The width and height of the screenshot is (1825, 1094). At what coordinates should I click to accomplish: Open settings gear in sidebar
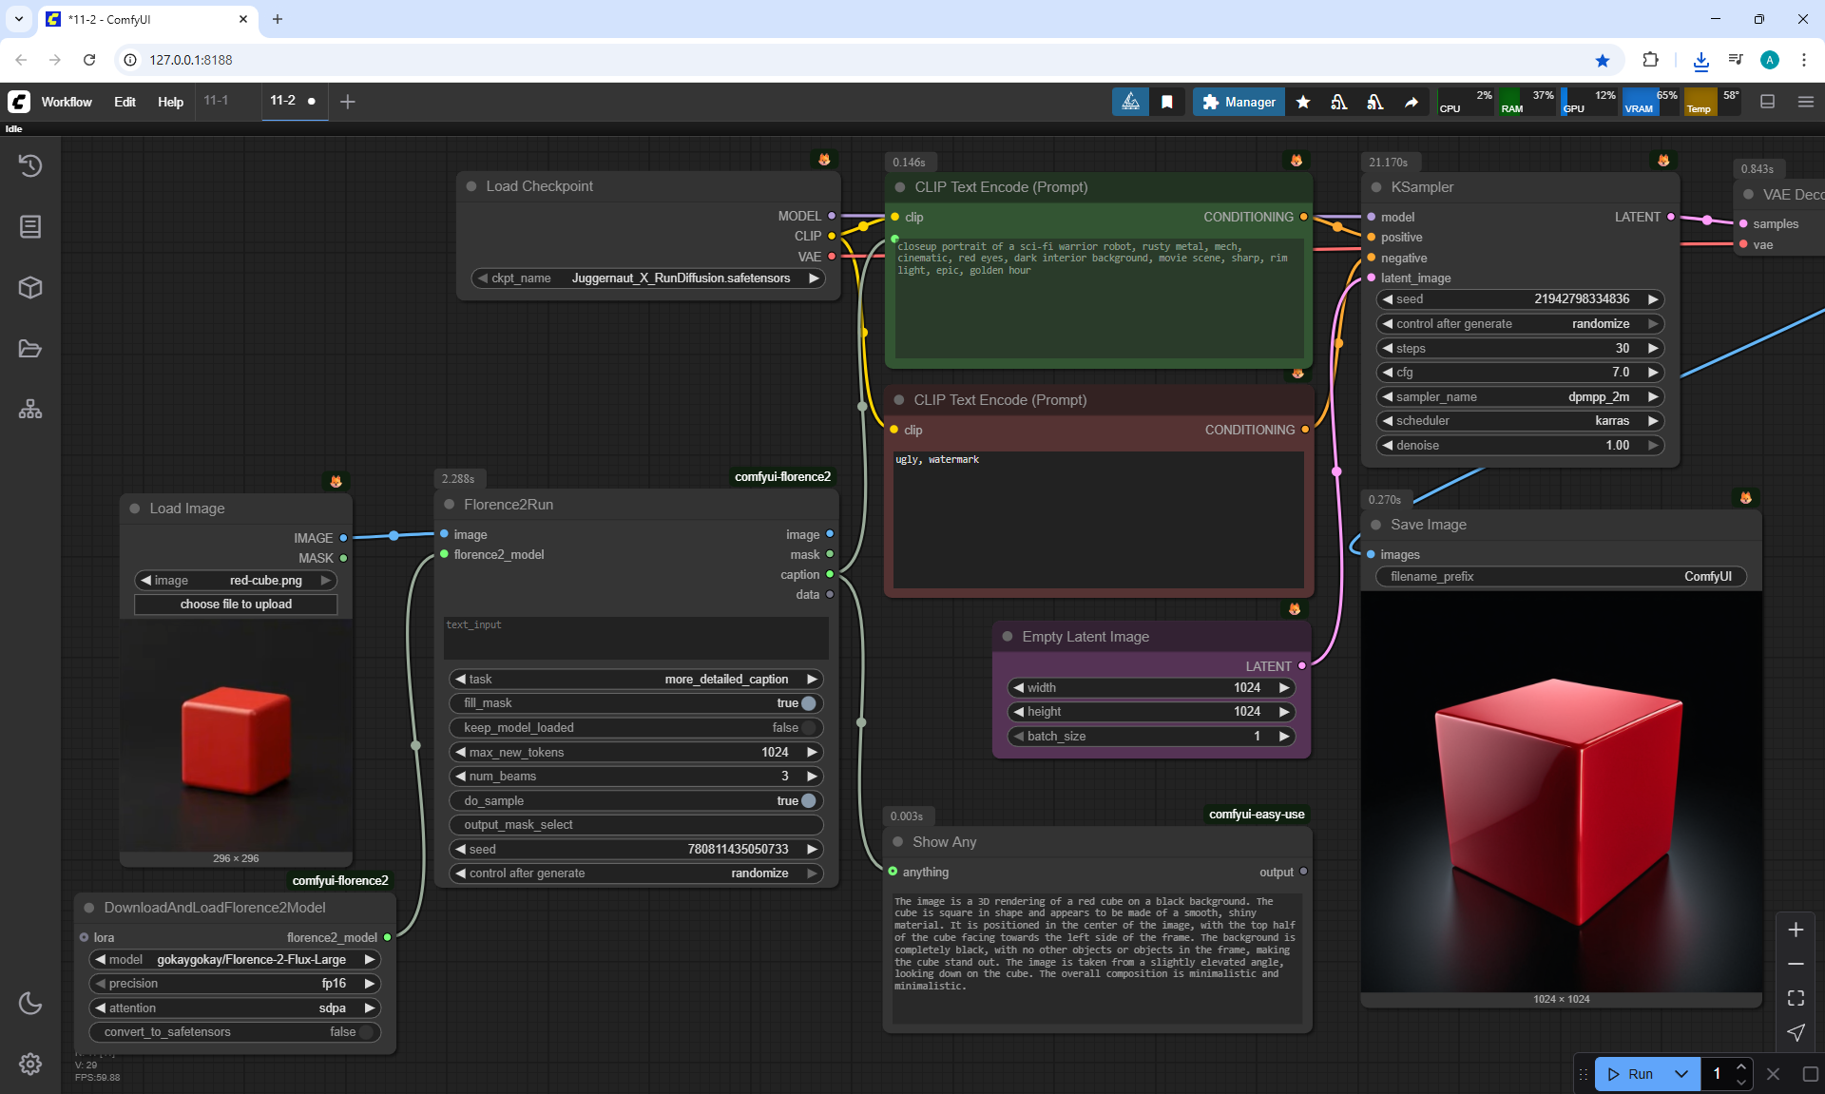pyautogui.click(x=30, y=1064)
